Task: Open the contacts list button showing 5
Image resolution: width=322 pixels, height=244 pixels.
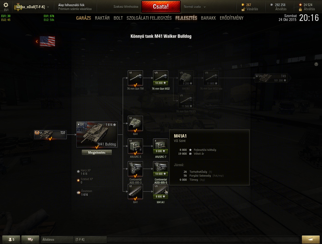Action: 11,239
